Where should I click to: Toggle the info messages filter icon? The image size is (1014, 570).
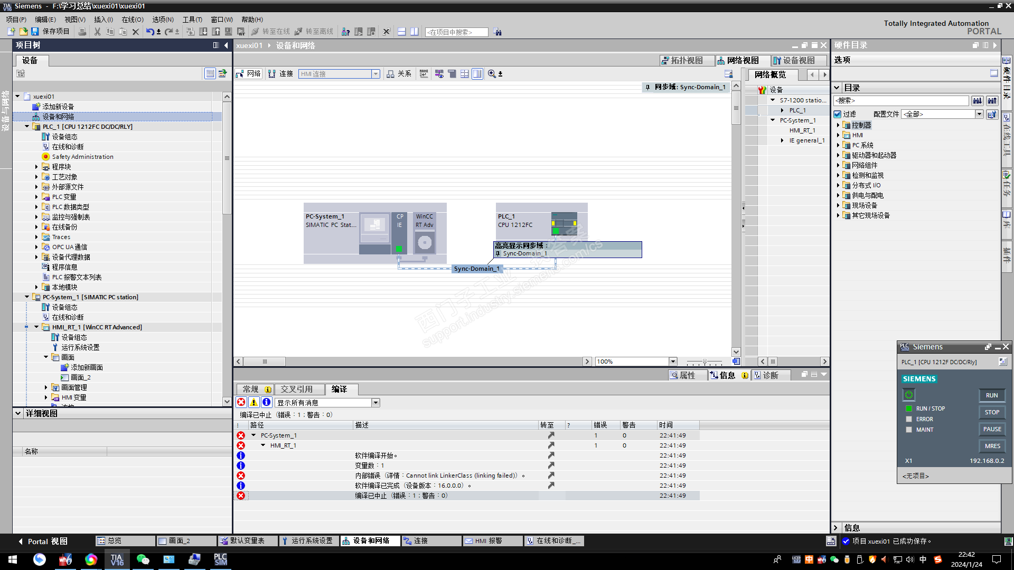(x=267, y=403)
